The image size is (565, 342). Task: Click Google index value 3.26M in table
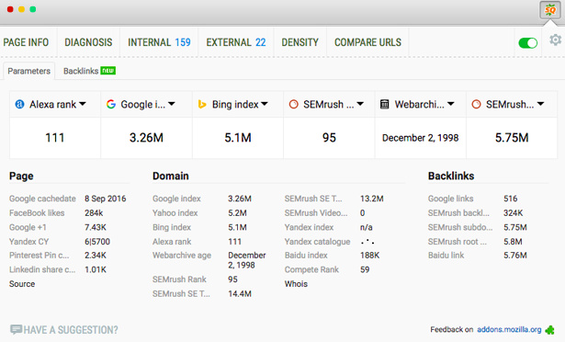(x=146, y=138)
